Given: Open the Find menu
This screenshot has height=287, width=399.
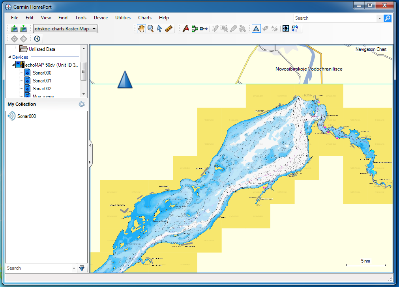Looking at the screenshot, I should [63, 18].
